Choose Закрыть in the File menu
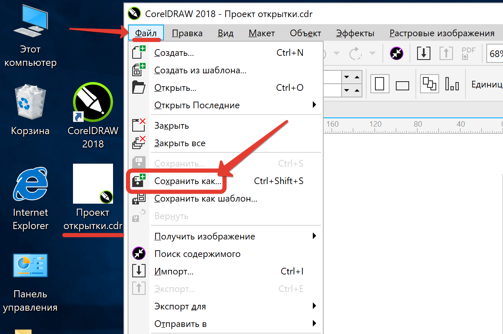503x334 pixels. pos(225,126)
